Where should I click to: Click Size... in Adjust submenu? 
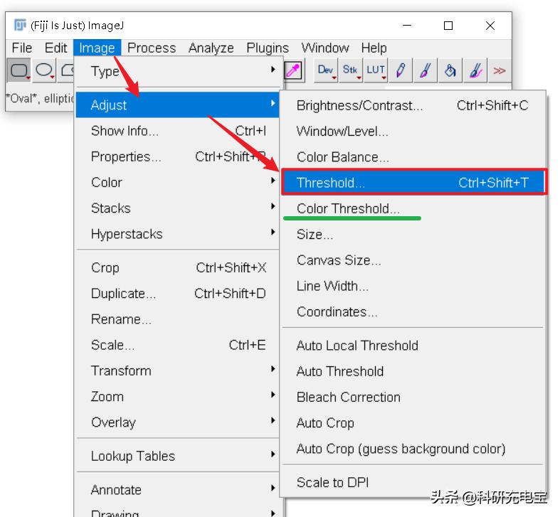pyautogui.click(x=413, y=234)
